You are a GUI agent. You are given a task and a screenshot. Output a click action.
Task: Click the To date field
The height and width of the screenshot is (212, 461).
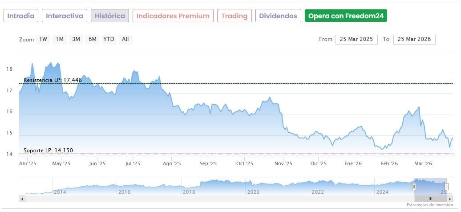pyautogui.click(x=414, y=39)
